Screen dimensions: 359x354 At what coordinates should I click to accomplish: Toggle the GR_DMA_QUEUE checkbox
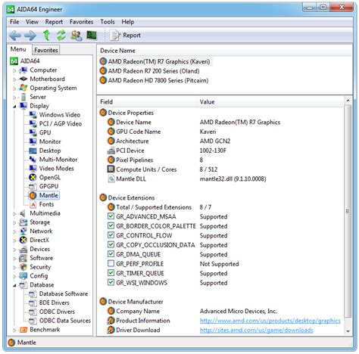(x=111, y=254)
